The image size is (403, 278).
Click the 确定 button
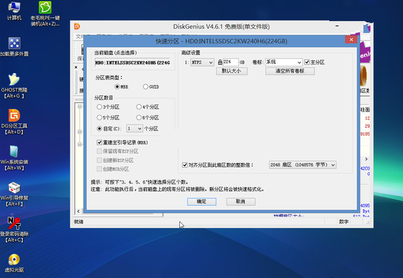(x=201, y=202)
